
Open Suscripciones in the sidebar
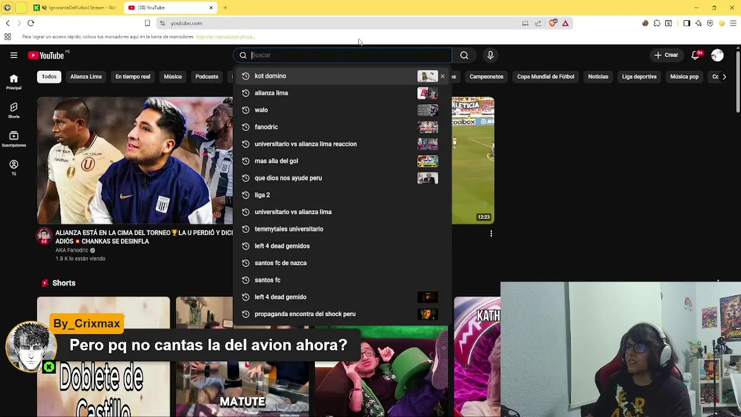click(x=14, y=139)
